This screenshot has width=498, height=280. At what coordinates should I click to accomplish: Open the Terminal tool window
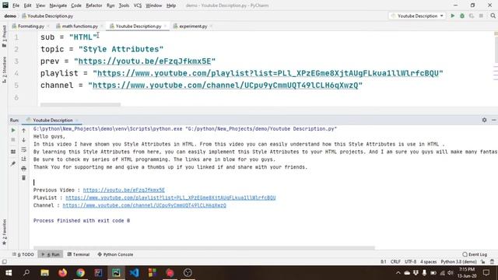coord(78,254)
